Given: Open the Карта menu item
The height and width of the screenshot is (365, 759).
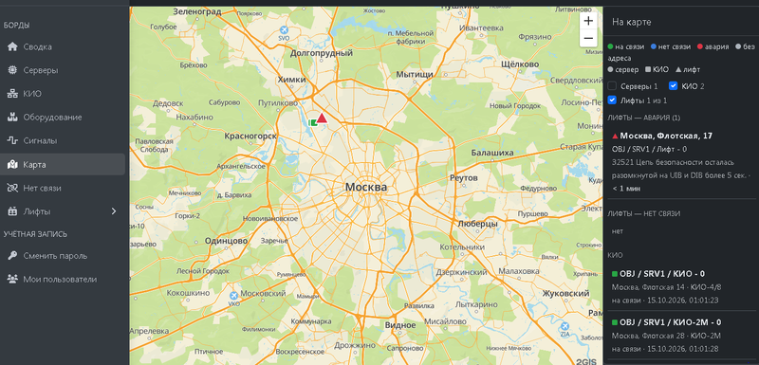Looking at the screenshot, I should [x=63, y=165].
